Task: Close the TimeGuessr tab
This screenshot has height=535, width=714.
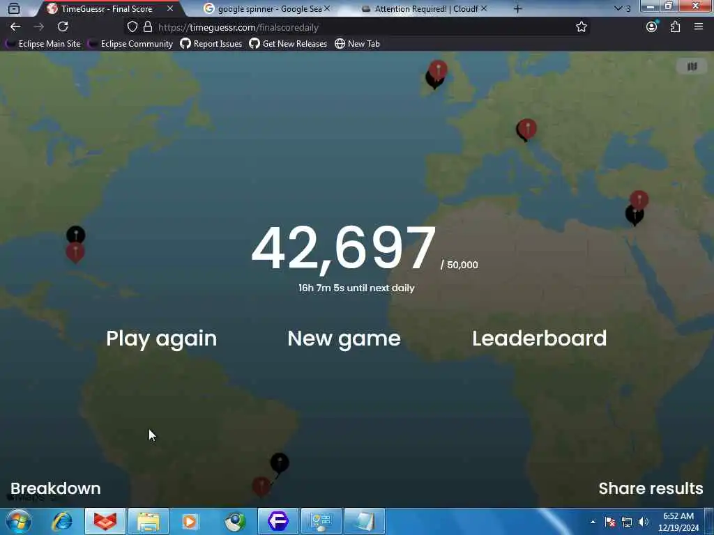Action: click(x=170, y=8)
